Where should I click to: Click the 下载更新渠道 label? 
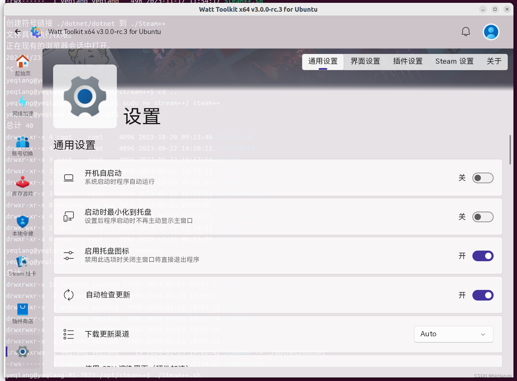coord(107,334)
